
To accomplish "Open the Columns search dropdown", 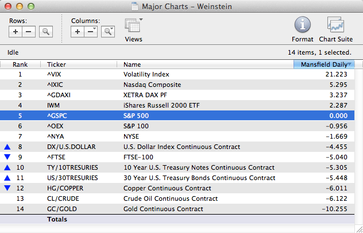I will coord(107,32).
